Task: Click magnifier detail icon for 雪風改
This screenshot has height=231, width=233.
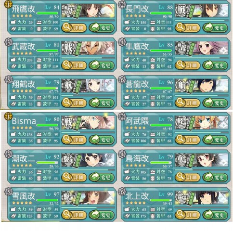Action: point(67,215)
